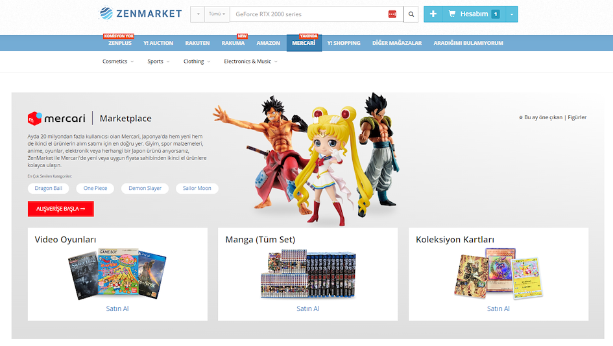Click the anime figures banner image
613x346 pixels.
pos(306,159)
